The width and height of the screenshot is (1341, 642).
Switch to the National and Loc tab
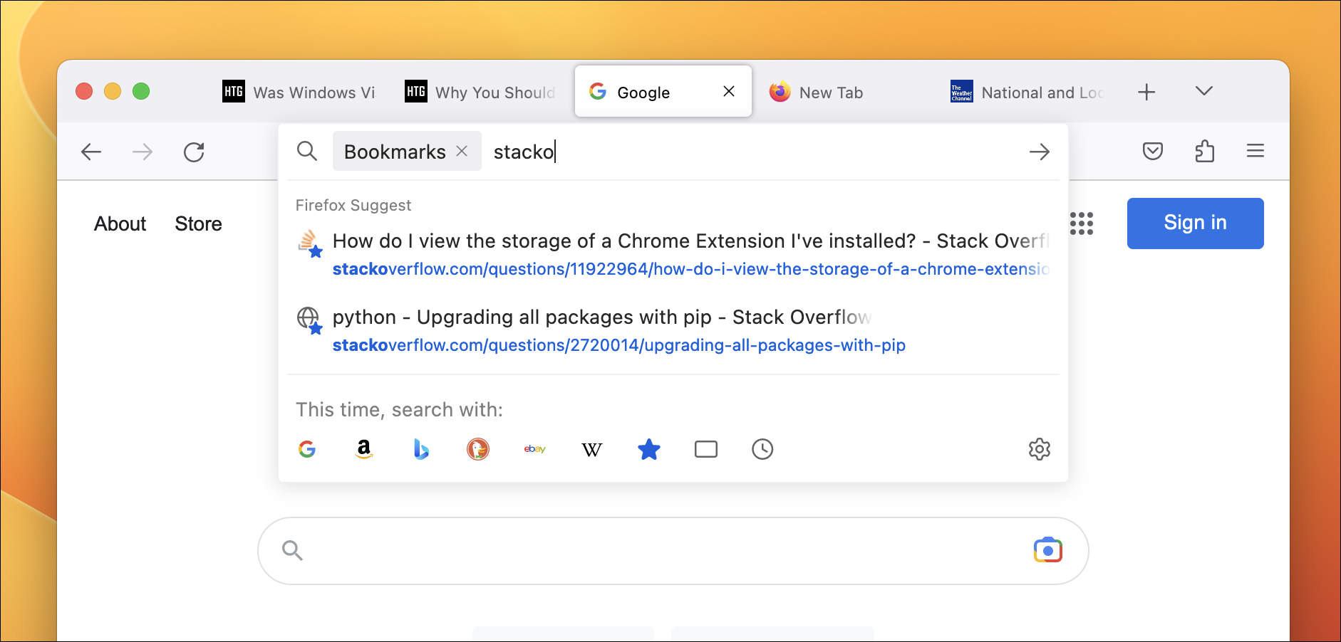click(1028, 92)
